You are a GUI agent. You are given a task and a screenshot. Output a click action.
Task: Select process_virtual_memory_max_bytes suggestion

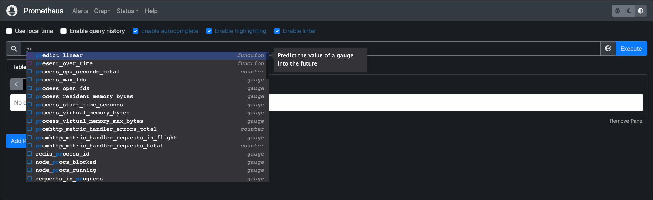(148, 121)
